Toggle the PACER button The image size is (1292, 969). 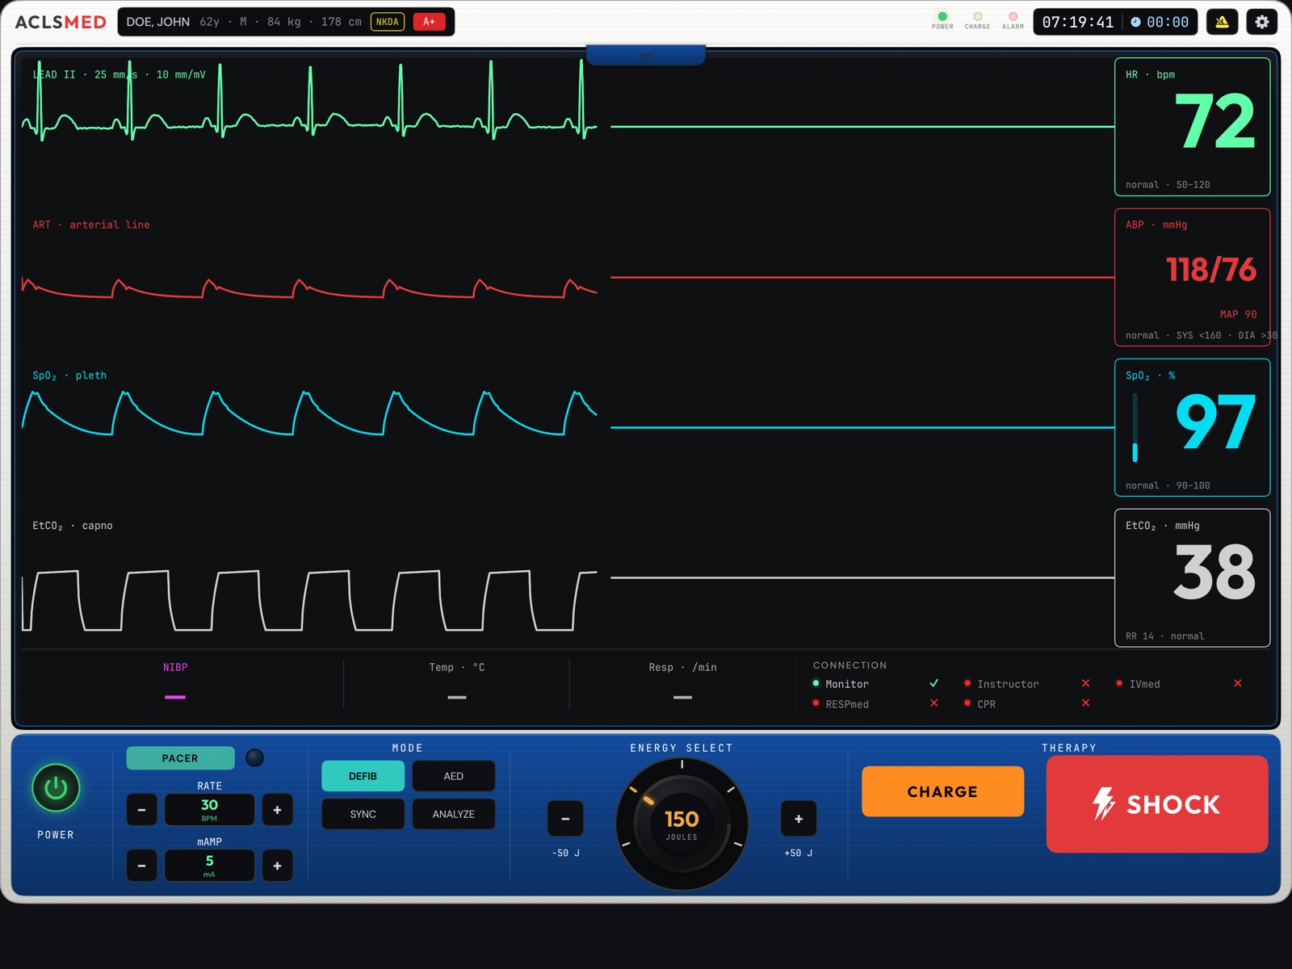[x=180, y=757]
